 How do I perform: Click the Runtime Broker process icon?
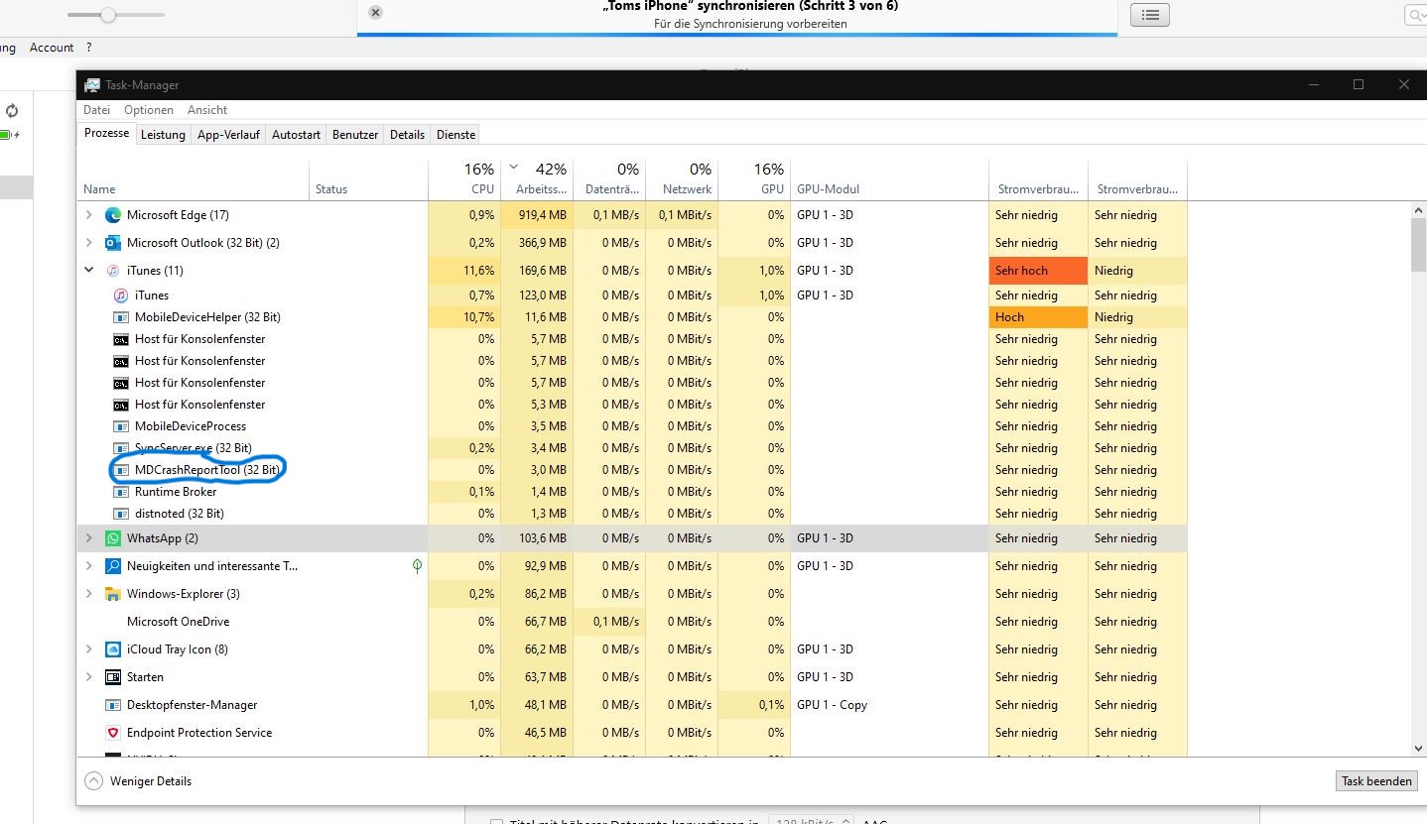120,492
